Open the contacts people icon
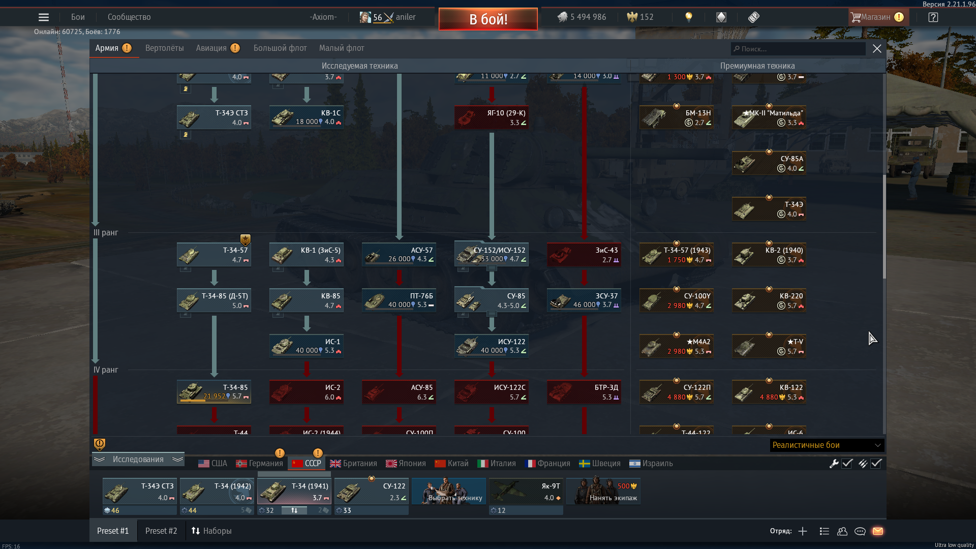Viewport: 976px width, 549px height. coord(842,531)
